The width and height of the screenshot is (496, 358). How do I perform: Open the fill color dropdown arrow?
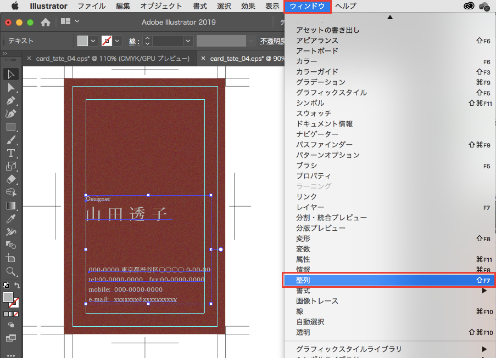coord(93,41)
